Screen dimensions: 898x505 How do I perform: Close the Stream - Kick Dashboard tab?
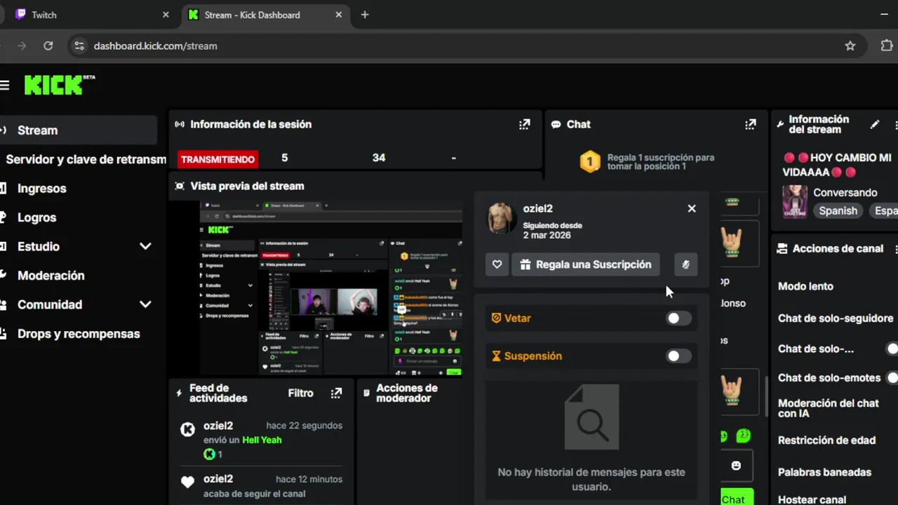pos(339,15)
